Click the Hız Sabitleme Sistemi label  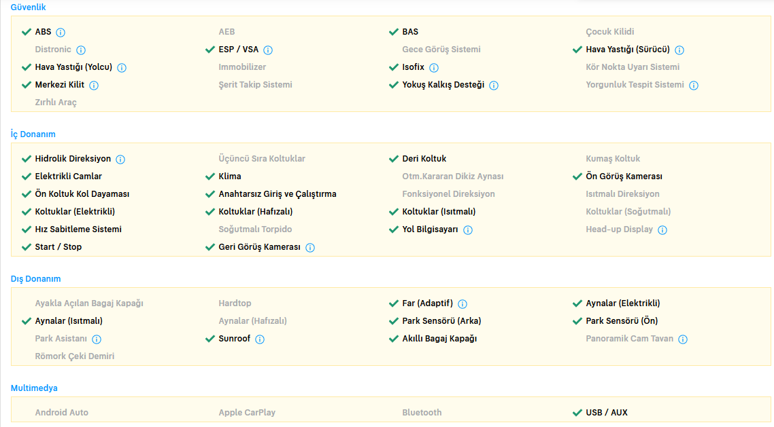(78, 230)
